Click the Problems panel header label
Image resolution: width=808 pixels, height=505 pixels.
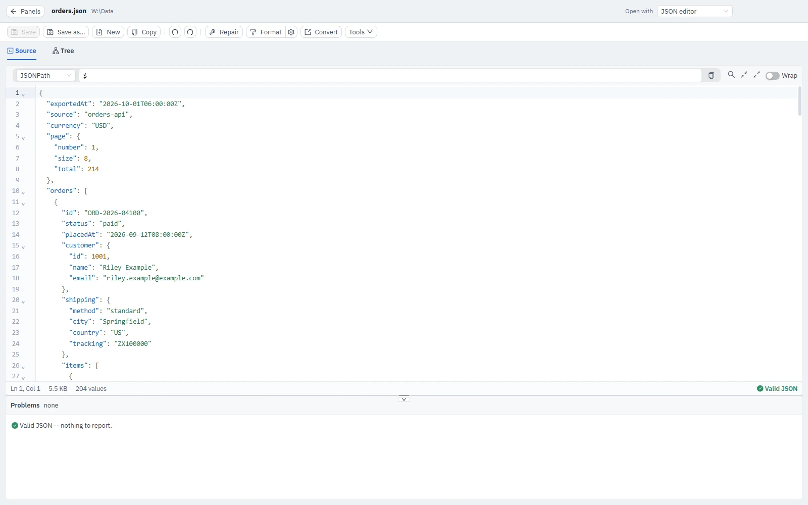pyautogui.click(x=25, y=405)
